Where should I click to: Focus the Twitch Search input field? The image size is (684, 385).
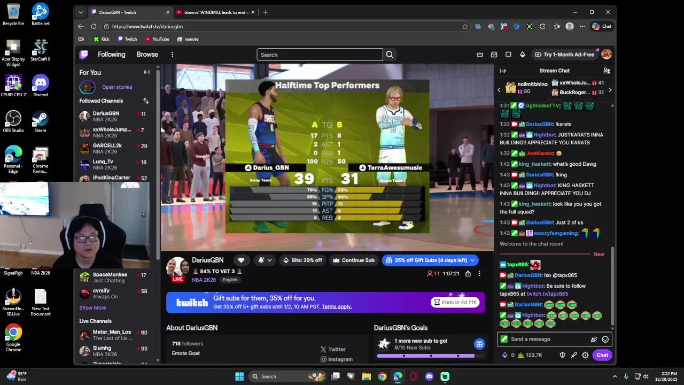pos(320,55)
